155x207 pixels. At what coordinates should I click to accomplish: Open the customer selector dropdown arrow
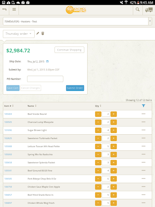[150, 21]
